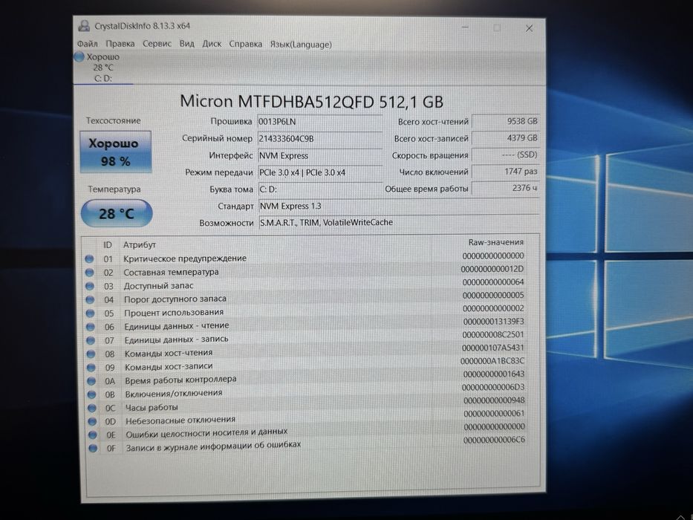The height and width of the screenshot is (520, 693).
Task: Click raw value 000000008C2501
Action: [493, 335]
